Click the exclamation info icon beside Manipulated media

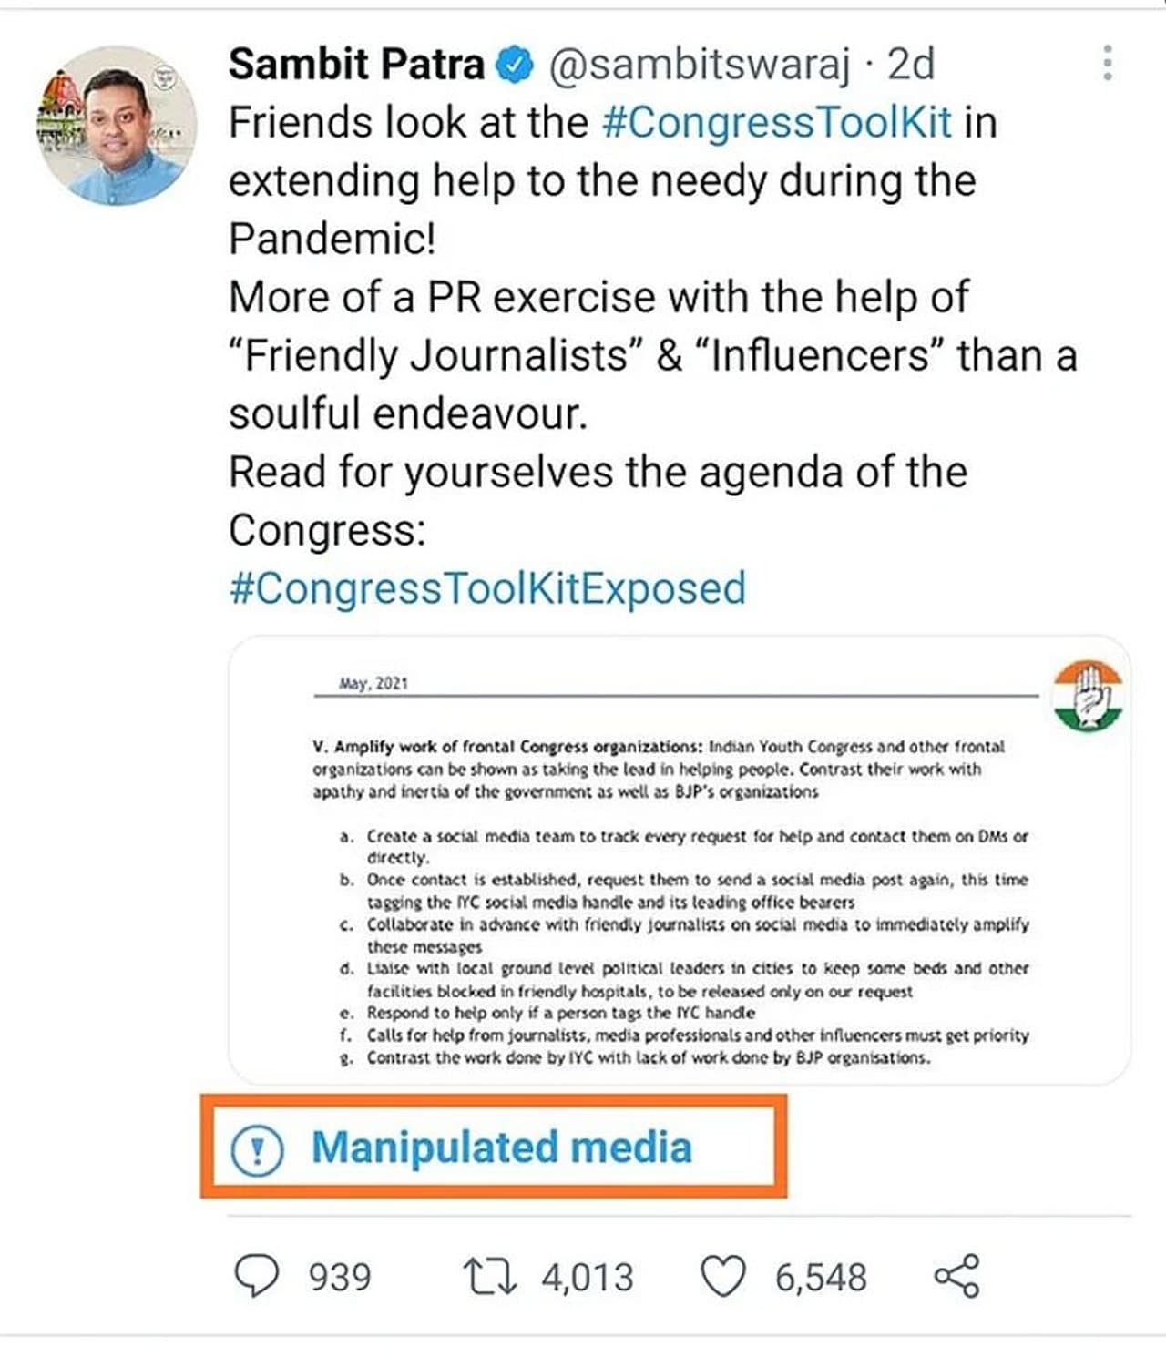[257, 1150]
